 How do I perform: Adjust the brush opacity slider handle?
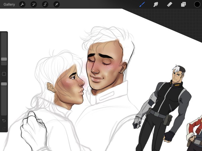click(x=4, y=84)
